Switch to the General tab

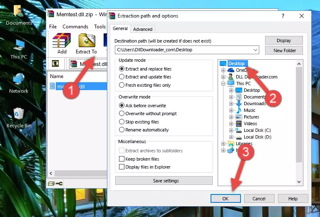(120, 28)
